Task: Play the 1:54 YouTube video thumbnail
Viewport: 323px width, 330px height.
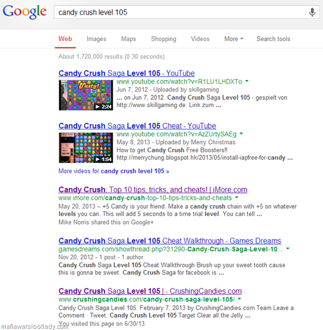Action: (x=86, y=148)
